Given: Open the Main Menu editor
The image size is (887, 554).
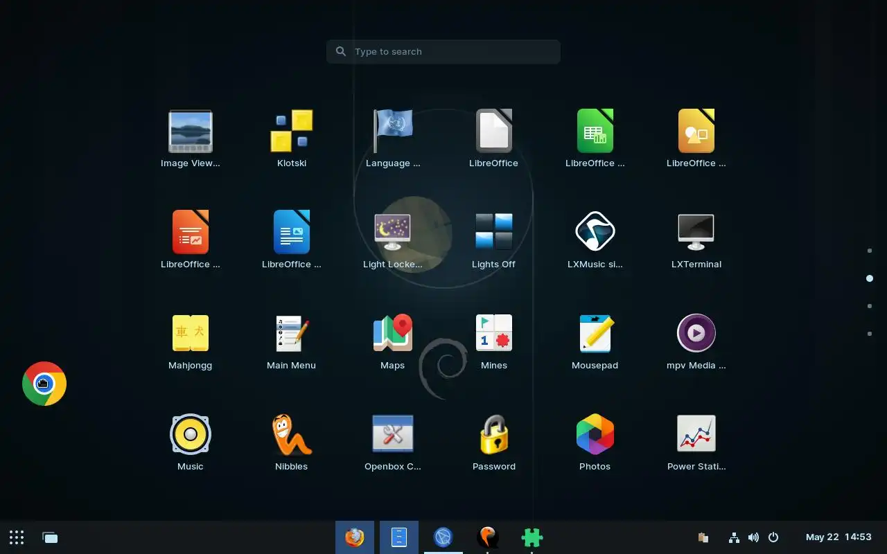Looking at the screenshot, I should [292, 334].
